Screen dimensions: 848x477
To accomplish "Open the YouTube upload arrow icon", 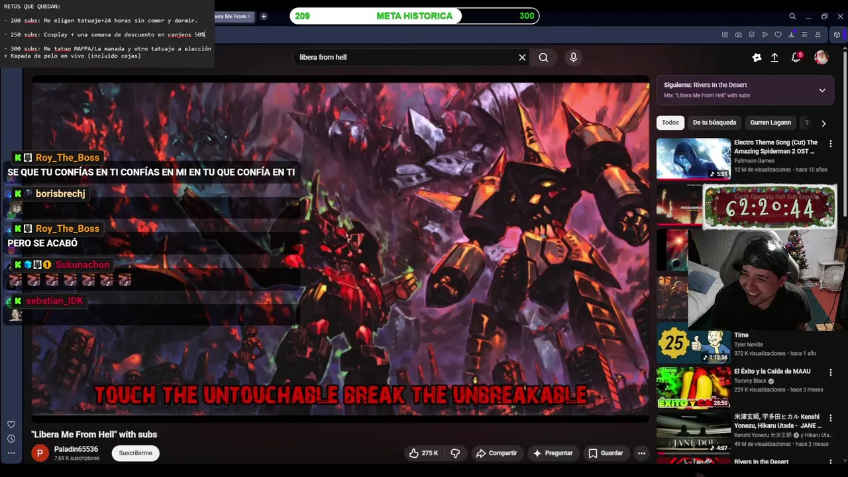I will tap(774, 58).
